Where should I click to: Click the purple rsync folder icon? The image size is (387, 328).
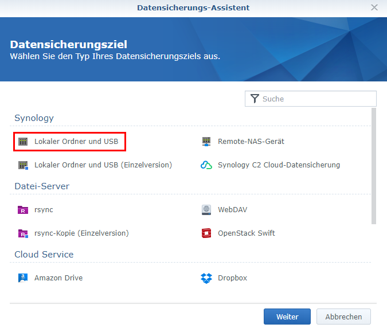pos(23,210)
